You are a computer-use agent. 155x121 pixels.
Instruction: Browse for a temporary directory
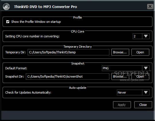click(120, 52)
